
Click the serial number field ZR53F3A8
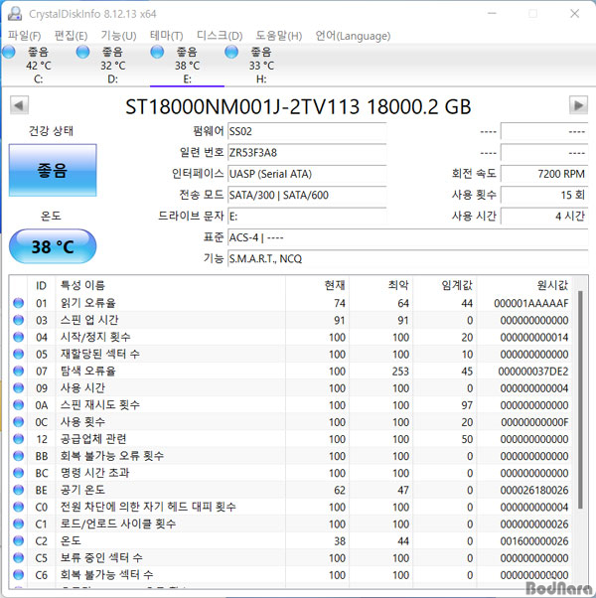[307, 153]
